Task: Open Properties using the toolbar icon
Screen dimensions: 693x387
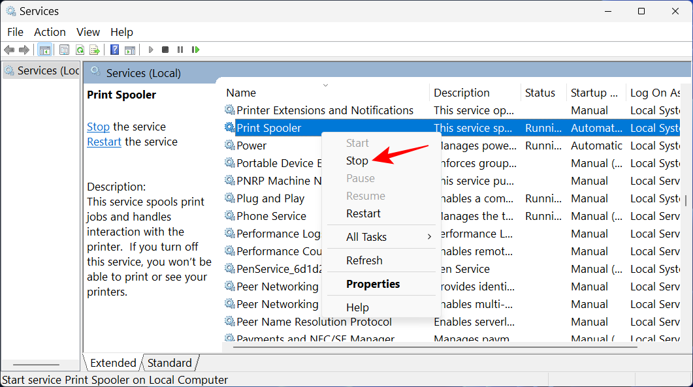Action: click(64, 50)
